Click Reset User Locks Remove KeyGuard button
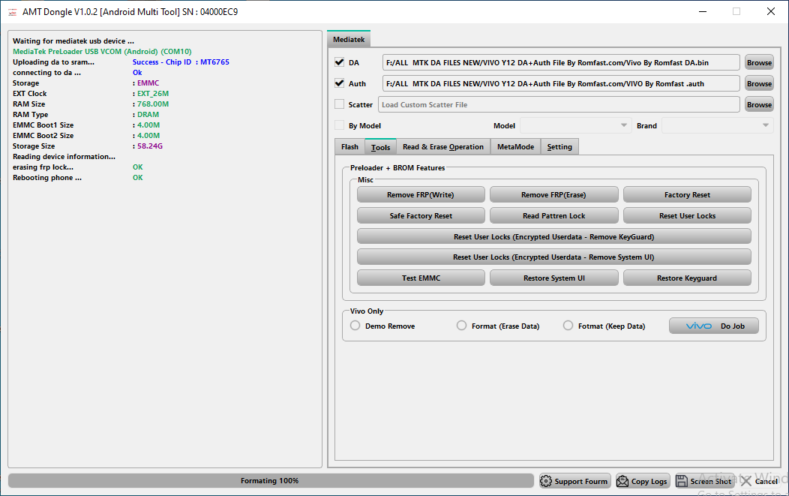This screenshot has width=789, height=496. 554,236
